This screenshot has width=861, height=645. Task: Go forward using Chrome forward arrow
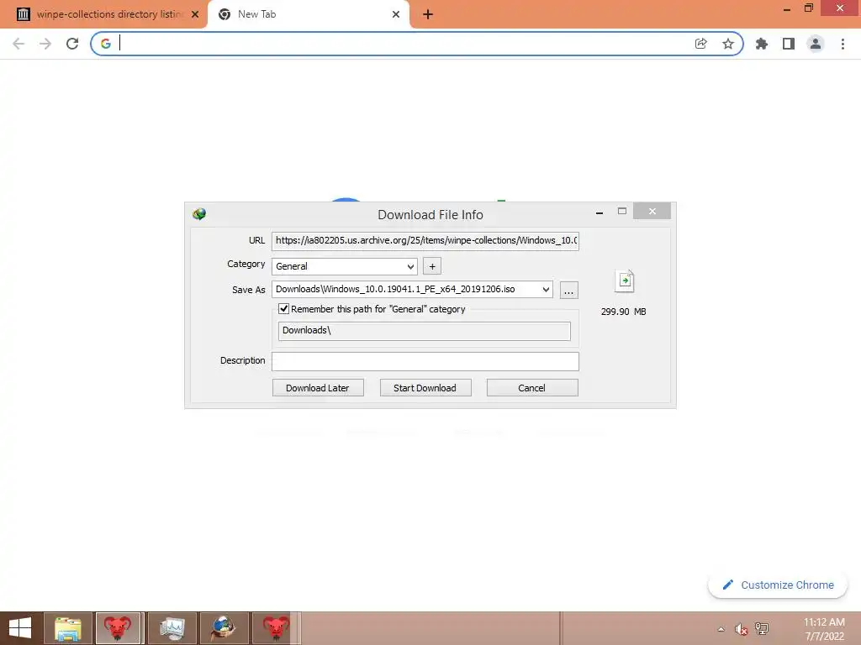point(45,44)
